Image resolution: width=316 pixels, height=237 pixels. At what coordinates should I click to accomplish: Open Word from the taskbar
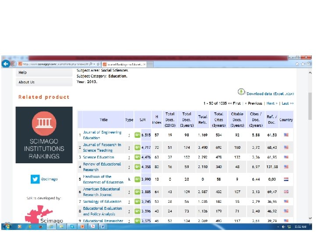[103, 227]
